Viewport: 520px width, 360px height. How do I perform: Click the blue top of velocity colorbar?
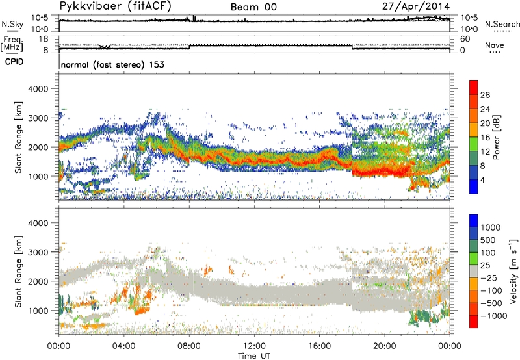tap(474, 221)
